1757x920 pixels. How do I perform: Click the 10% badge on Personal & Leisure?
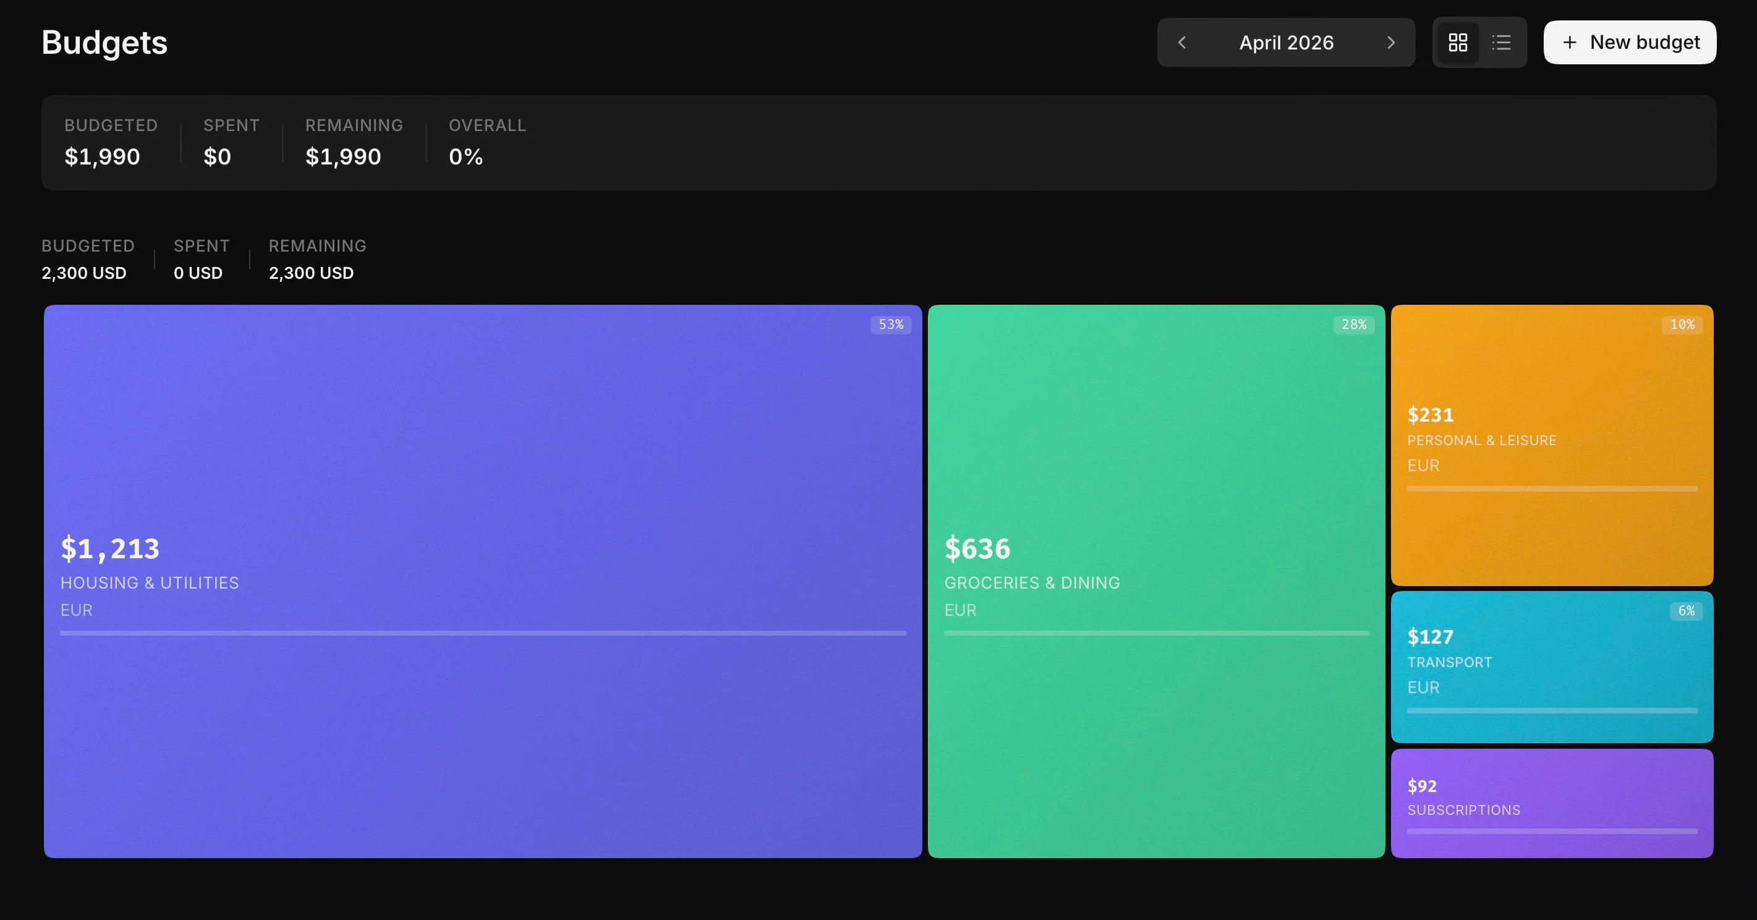click(x=1683, y=325)
